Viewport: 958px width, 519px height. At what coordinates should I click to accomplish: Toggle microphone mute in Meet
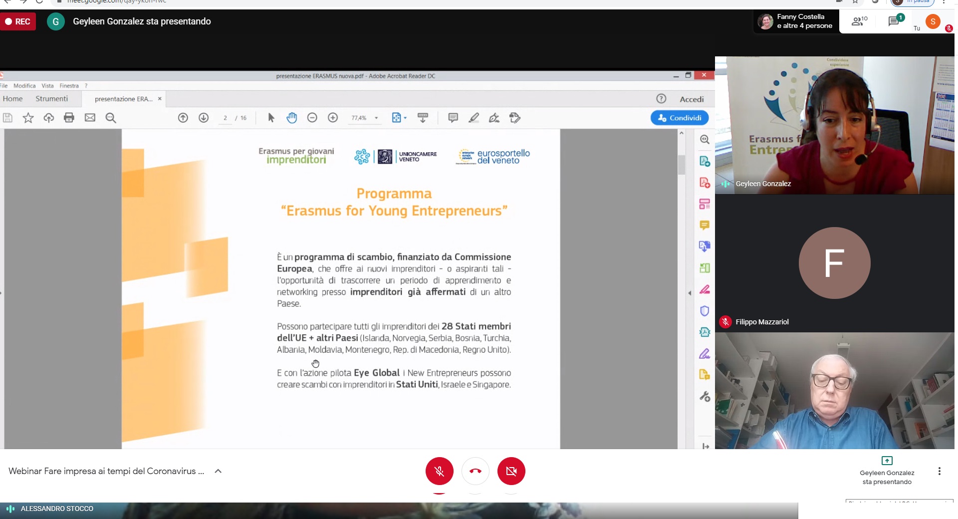click(x=439, y=471)
